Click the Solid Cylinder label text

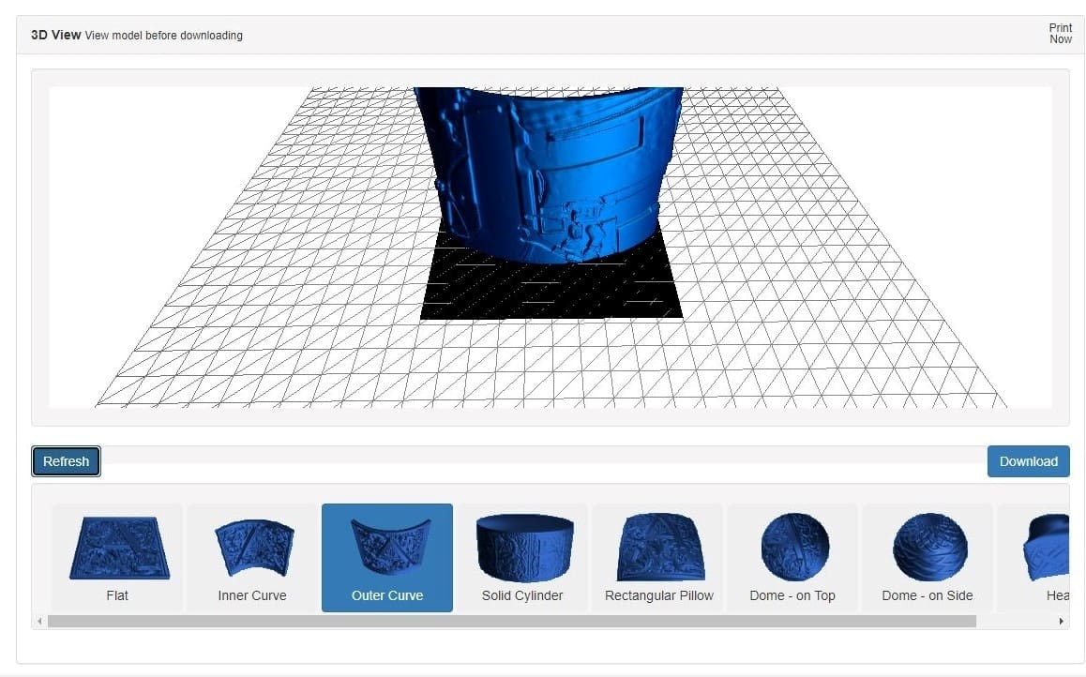522,595
